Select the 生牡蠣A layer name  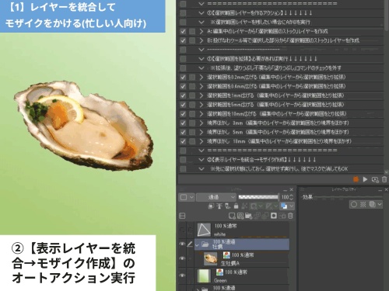230,263
